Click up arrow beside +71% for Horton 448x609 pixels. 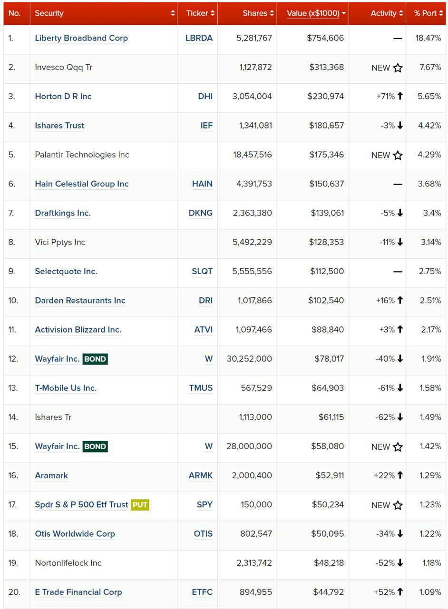click(400, 97)
